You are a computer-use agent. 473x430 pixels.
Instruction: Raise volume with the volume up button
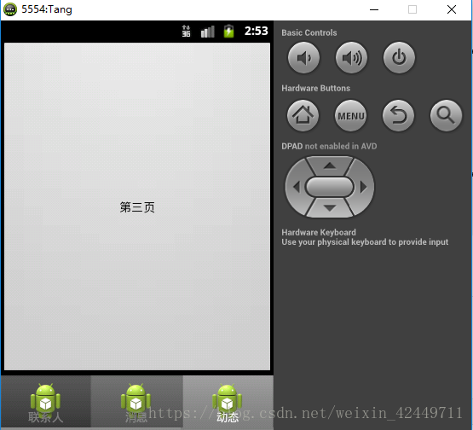351,57
